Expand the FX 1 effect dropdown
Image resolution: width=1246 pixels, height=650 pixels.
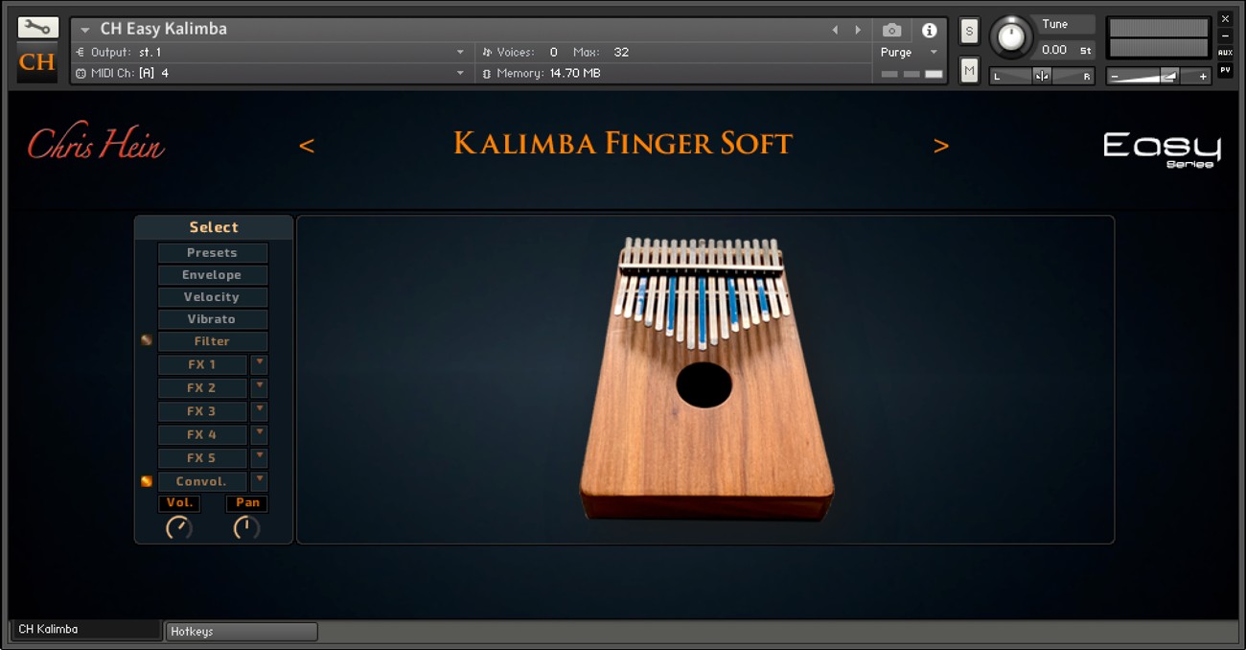pos(259,364)
